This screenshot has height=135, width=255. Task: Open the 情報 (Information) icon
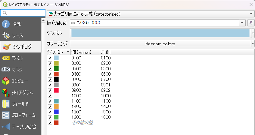click(6, 24)
